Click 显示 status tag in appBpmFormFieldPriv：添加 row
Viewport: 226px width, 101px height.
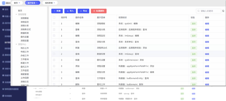click(194, 66)
